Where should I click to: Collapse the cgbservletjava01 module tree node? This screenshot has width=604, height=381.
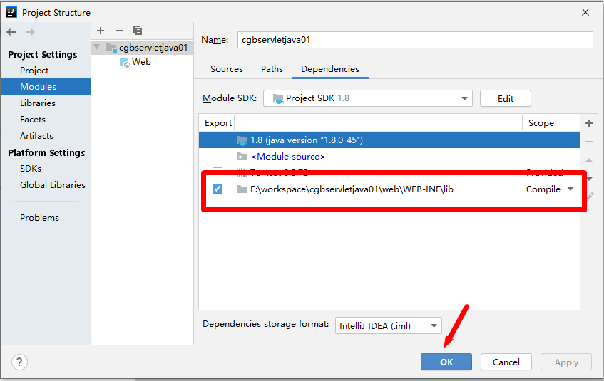click(97, 47)
